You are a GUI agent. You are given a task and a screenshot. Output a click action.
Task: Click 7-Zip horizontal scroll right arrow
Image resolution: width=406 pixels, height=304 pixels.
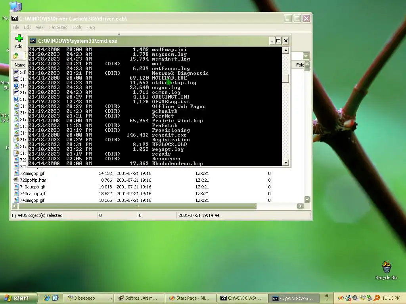point(300,206)
